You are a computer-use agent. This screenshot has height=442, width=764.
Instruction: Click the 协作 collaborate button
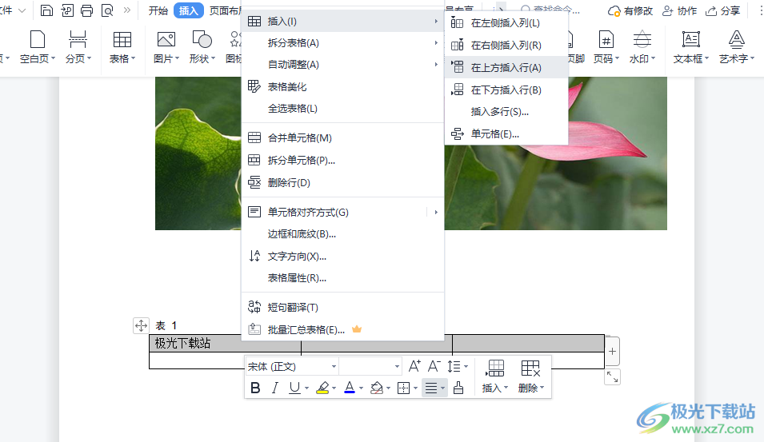pos(680,10)
